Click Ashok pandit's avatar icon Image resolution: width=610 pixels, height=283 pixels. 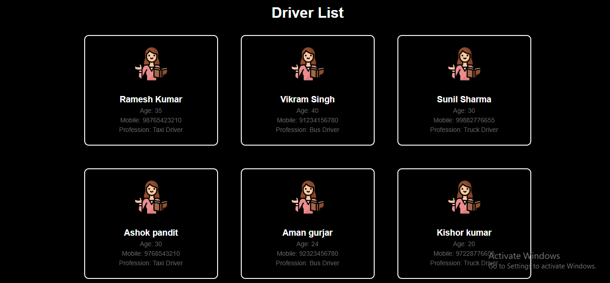click(151, 197)
